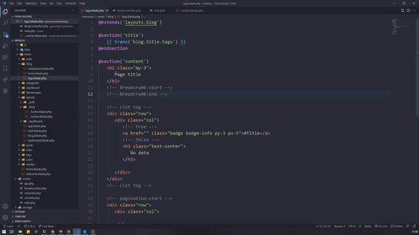419x235 pixels.
Task: Open the editor's More Actions ellipsis menu
Action: 414,10
